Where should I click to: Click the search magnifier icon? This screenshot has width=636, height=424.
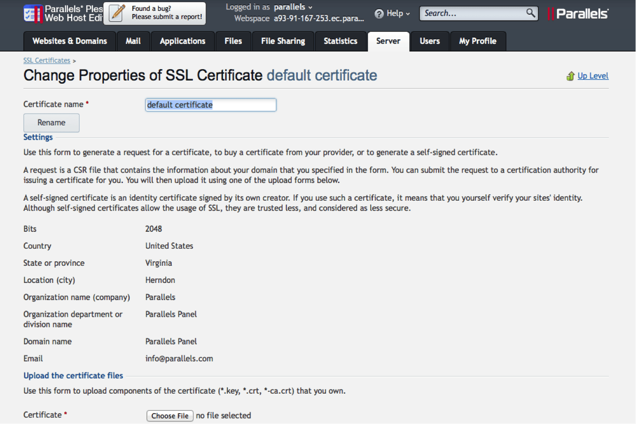[531, 13]
